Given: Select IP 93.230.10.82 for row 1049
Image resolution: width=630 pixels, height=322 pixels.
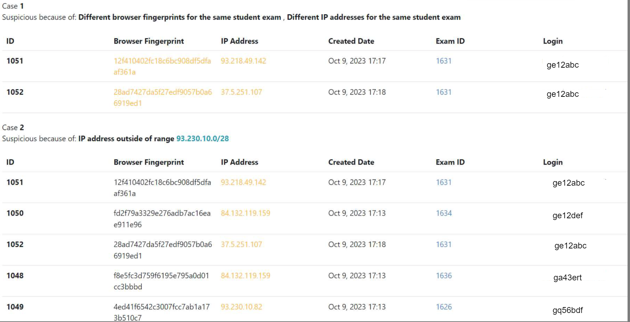Looking at the screenshot, I should tap(241, 307).
